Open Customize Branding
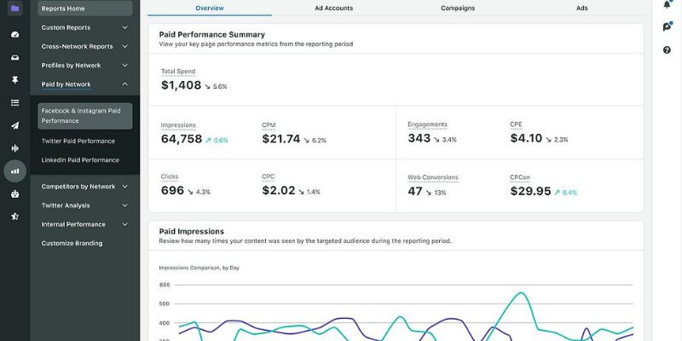The image size is (682, 341). coord(72,243)
